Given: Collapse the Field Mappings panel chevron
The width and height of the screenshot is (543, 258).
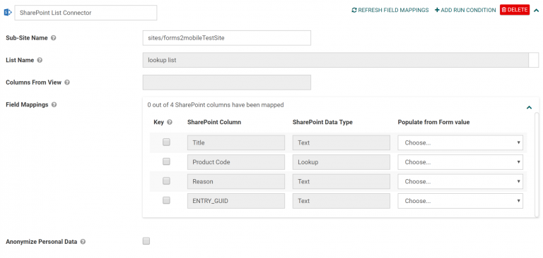Looking at the screenshot, I should 529,107.
